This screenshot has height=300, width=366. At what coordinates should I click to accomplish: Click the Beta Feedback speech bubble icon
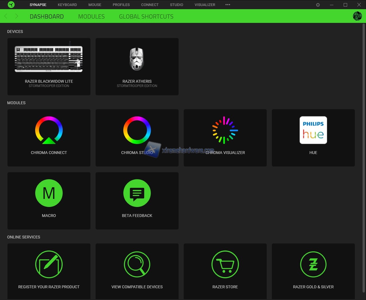(x=137, y=193)
